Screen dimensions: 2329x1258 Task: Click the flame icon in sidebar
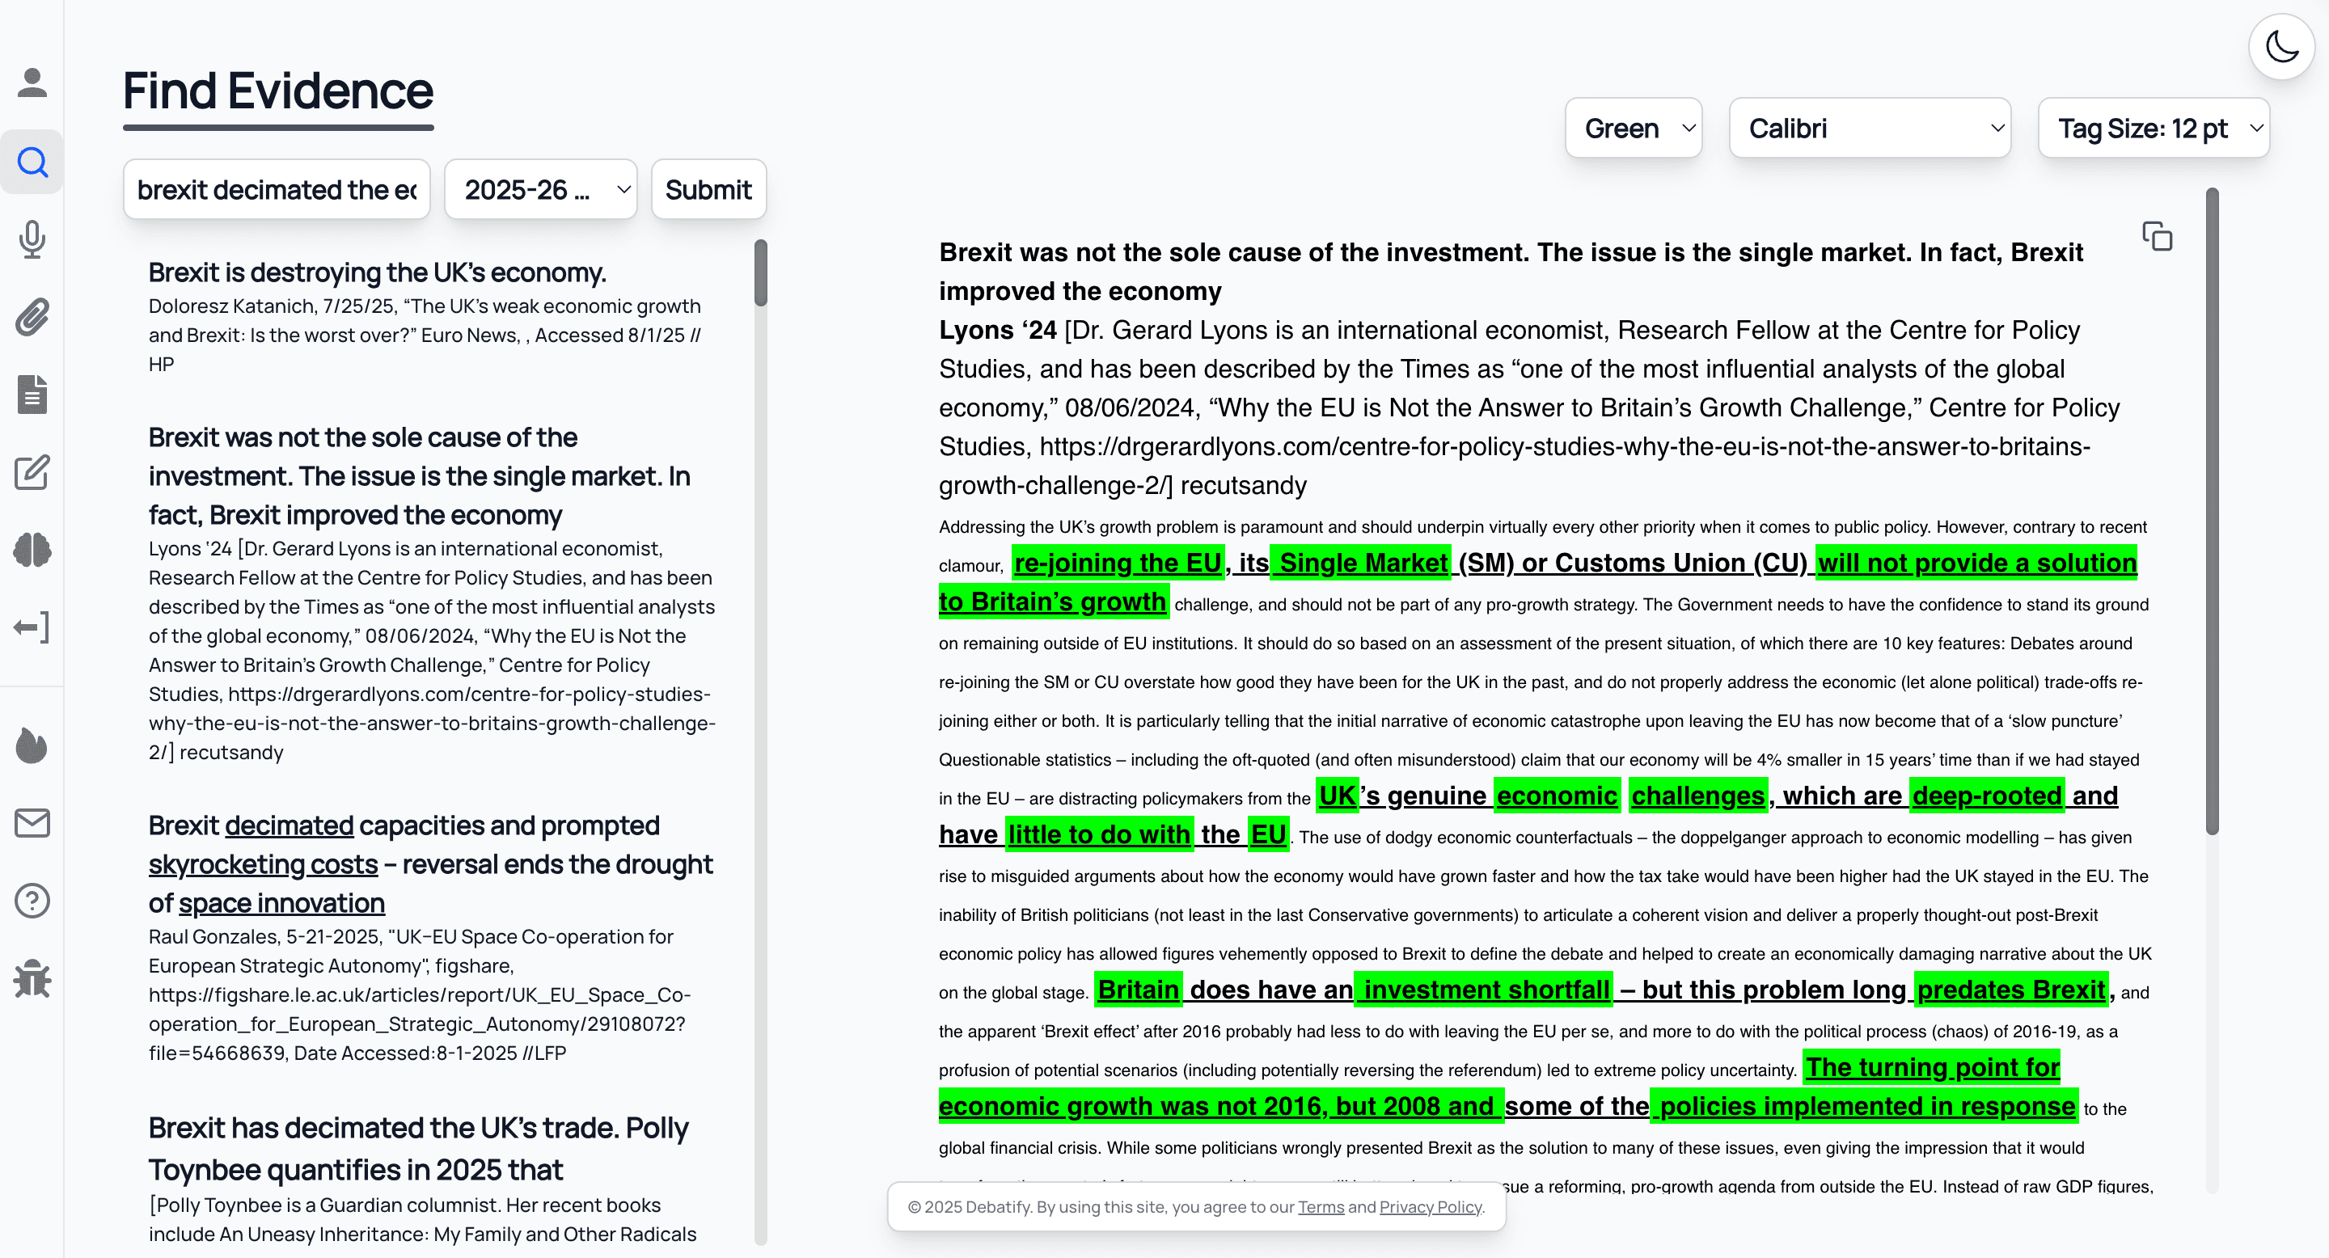click(x=32, y=745)
